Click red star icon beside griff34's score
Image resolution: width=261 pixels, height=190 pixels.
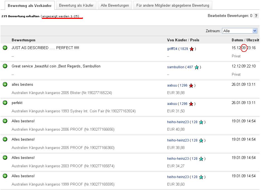pos(192,49)
